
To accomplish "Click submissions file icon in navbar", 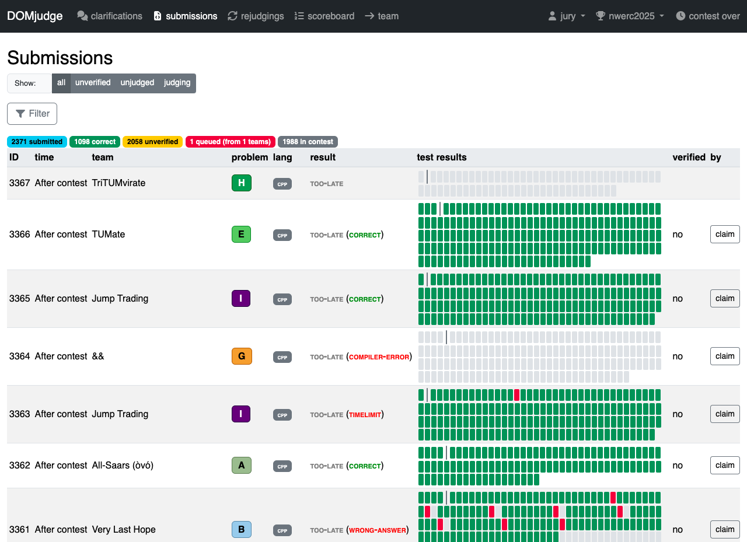I will point(158,16).
